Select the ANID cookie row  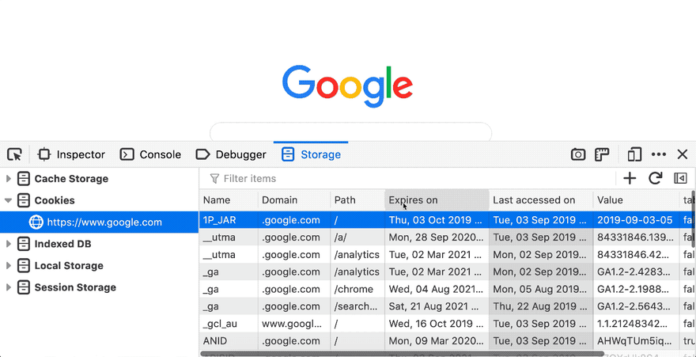[x=445, y=341]
